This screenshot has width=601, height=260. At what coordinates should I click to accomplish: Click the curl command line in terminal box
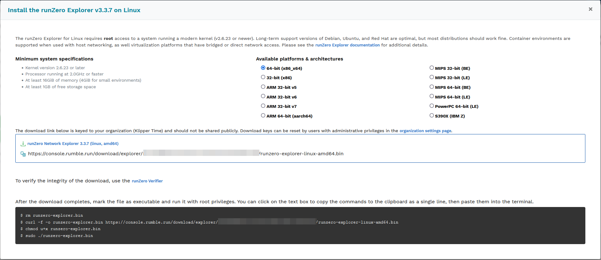coord(209,222)
